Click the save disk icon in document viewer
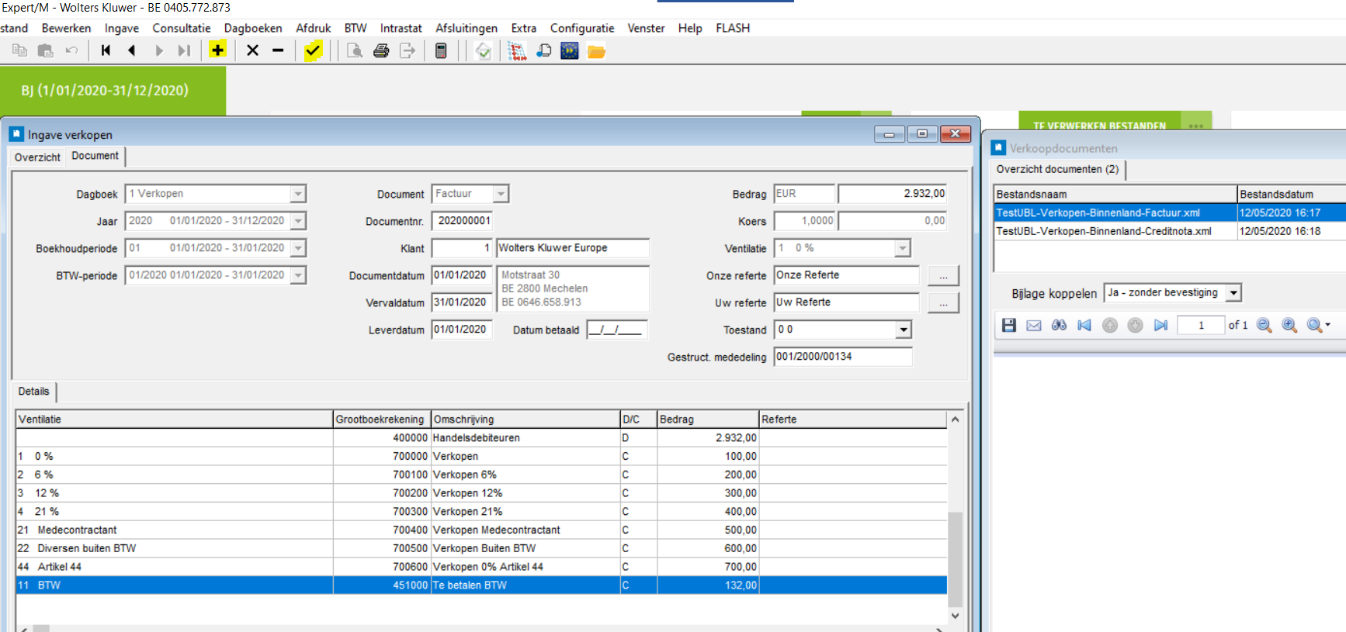 tap(1008, 326)
